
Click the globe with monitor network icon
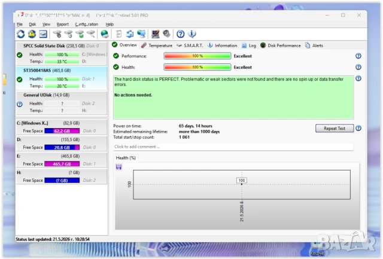[141, 34]
